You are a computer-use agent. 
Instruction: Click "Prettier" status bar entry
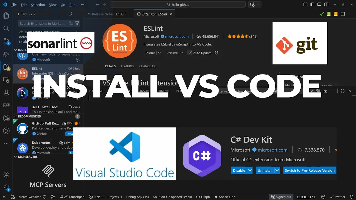pyautogui.click(x=337, y=197)
